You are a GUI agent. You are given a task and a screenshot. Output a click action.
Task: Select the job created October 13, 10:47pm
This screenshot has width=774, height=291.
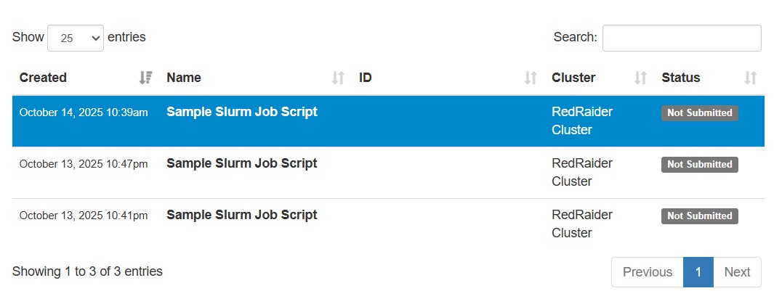pyautogui.click(x=84, y=164)
